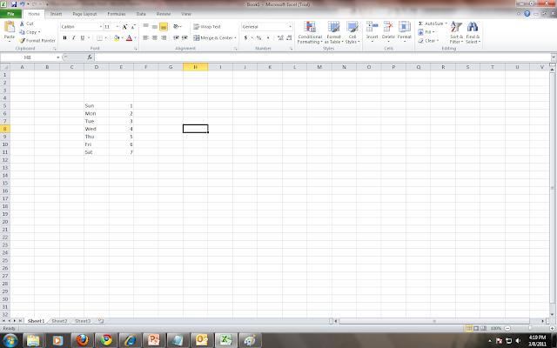
Task: Select the cell containing Wed
Action: tap(97, 129)
